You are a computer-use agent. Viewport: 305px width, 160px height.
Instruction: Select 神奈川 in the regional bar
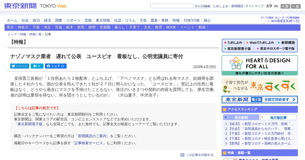pos(23,27)
